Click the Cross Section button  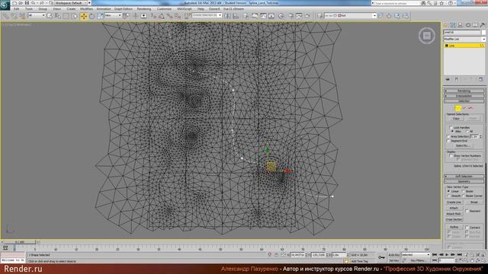(454, 219)
